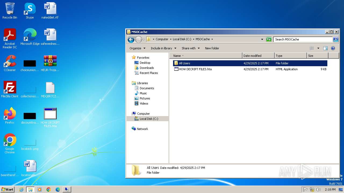Click the Start button
344x193 pixels.
tap(7, 190)
